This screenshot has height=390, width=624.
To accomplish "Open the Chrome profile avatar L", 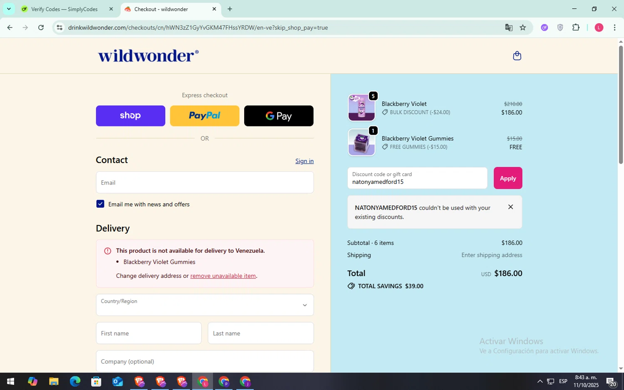I will coord(599,27).
